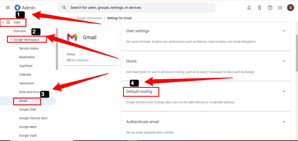Expand the Default routing chevron
Screen dimensions: 298x141
pyautogui.click(x=284, y=91)
